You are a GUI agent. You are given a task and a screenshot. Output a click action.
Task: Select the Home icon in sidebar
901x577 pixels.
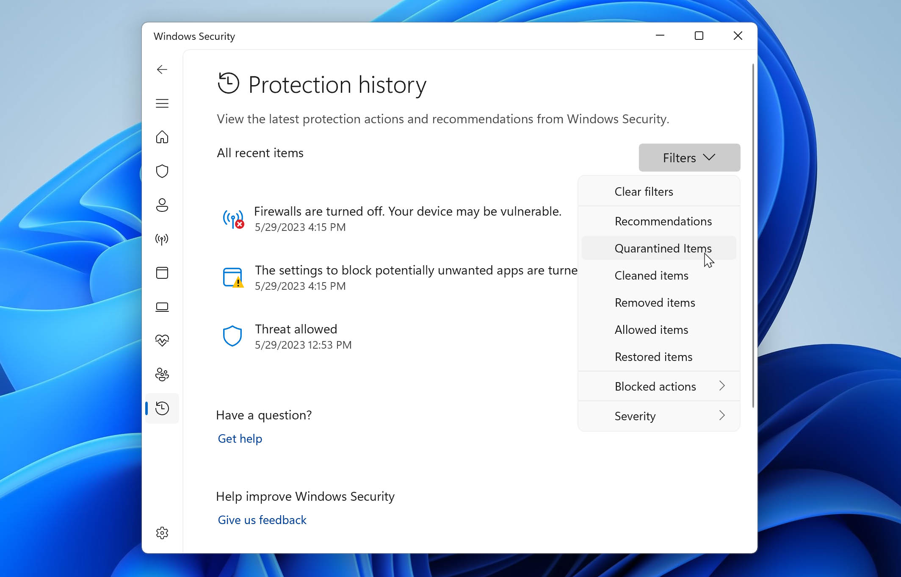click(x=162, y=137)
